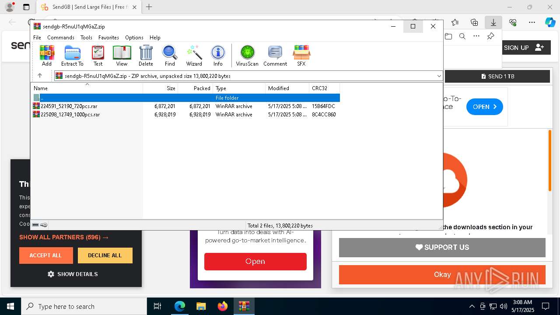
Task: Click the key icon in WinRAR status bar
Action: coord(44,225)
